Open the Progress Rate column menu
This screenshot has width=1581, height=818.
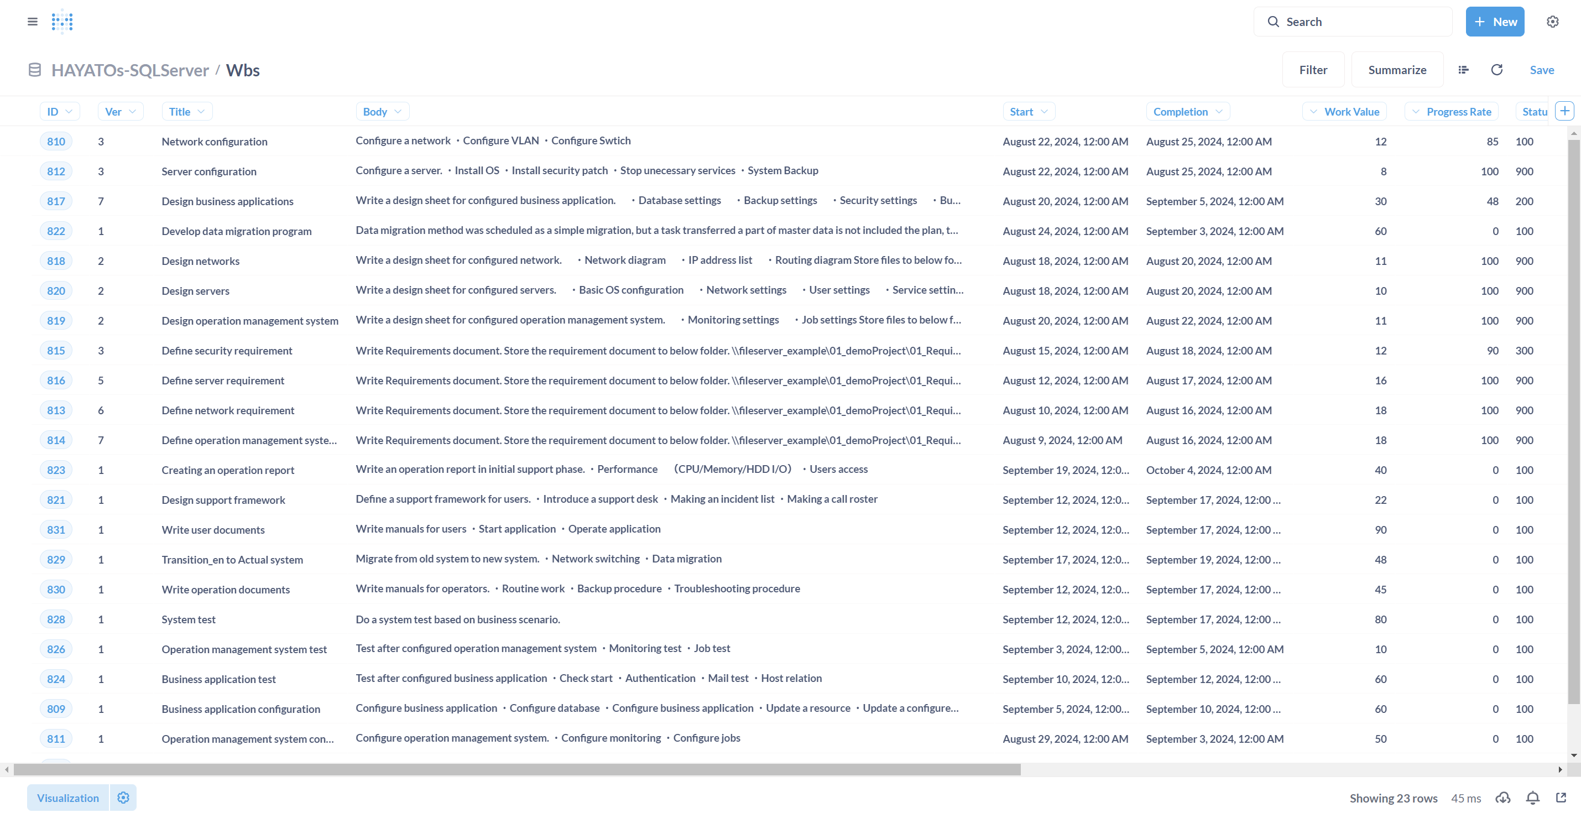click(x=1452, y=112)
